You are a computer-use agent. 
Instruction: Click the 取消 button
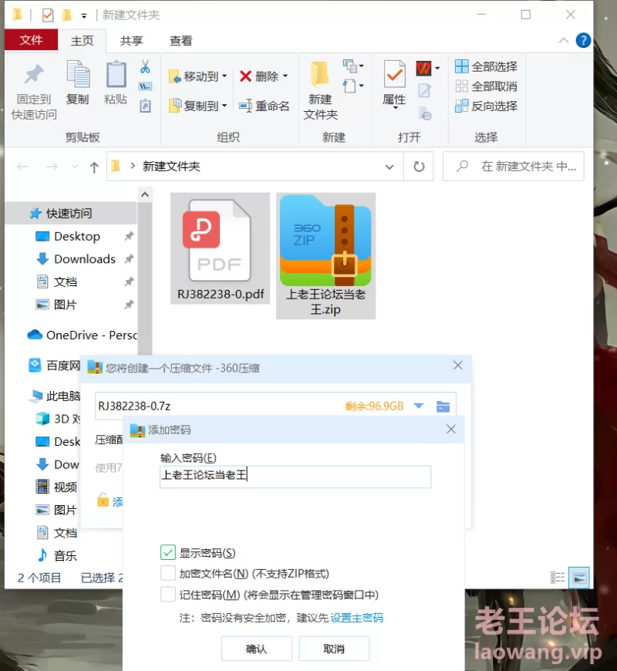pyautogui.click(x=334, y=649)
